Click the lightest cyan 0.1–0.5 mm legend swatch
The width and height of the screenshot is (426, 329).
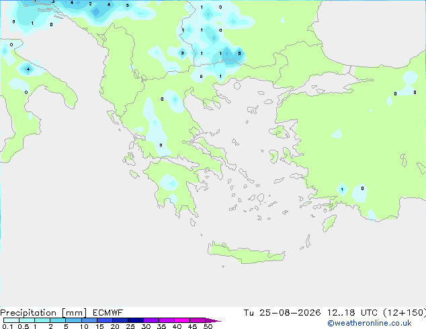click(x=11, y=320)
